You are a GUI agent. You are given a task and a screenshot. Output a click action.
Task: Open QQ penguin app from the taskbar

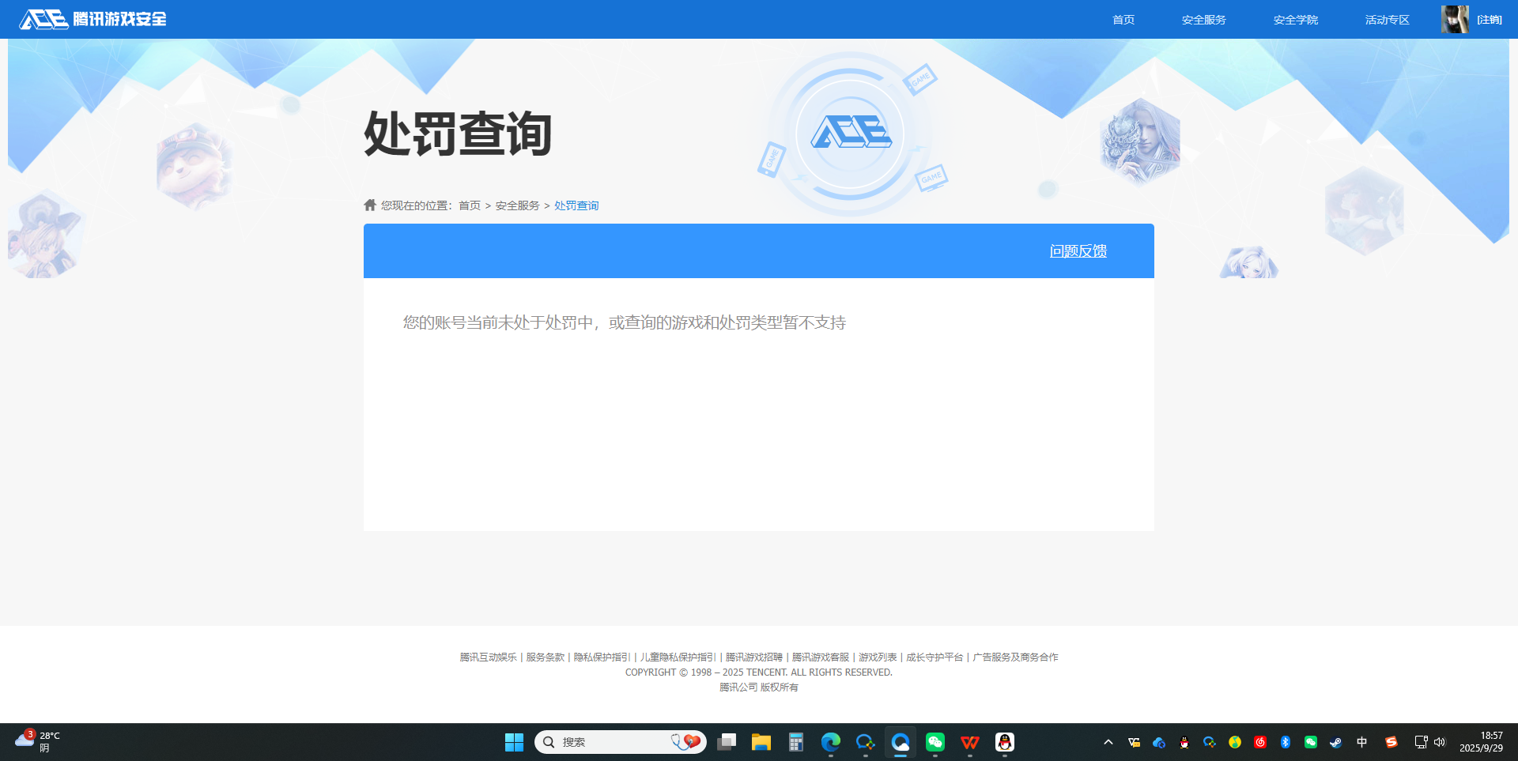[1004, 742]
